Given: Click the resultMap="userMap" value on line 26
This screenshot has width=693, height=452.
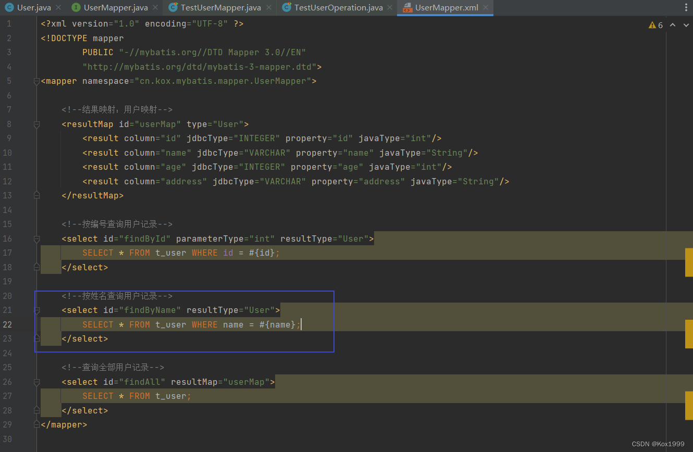Looking at the screenshot, I should 246,382.
